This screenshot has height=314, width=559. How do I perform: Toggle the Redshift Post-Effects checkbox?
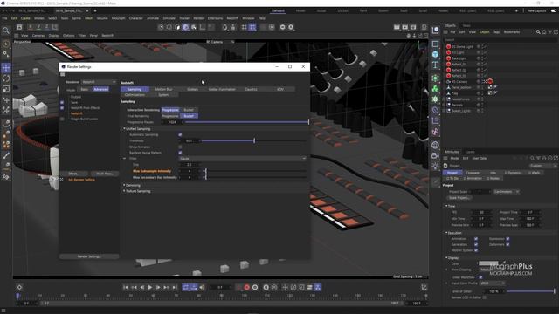pyautogui.click(x=62, y=108)
